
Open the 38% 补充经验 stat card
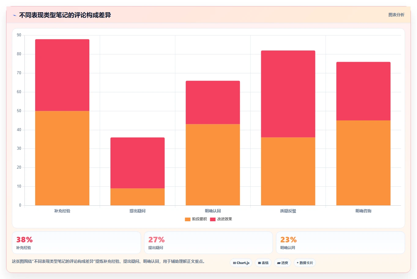point(76,243)
